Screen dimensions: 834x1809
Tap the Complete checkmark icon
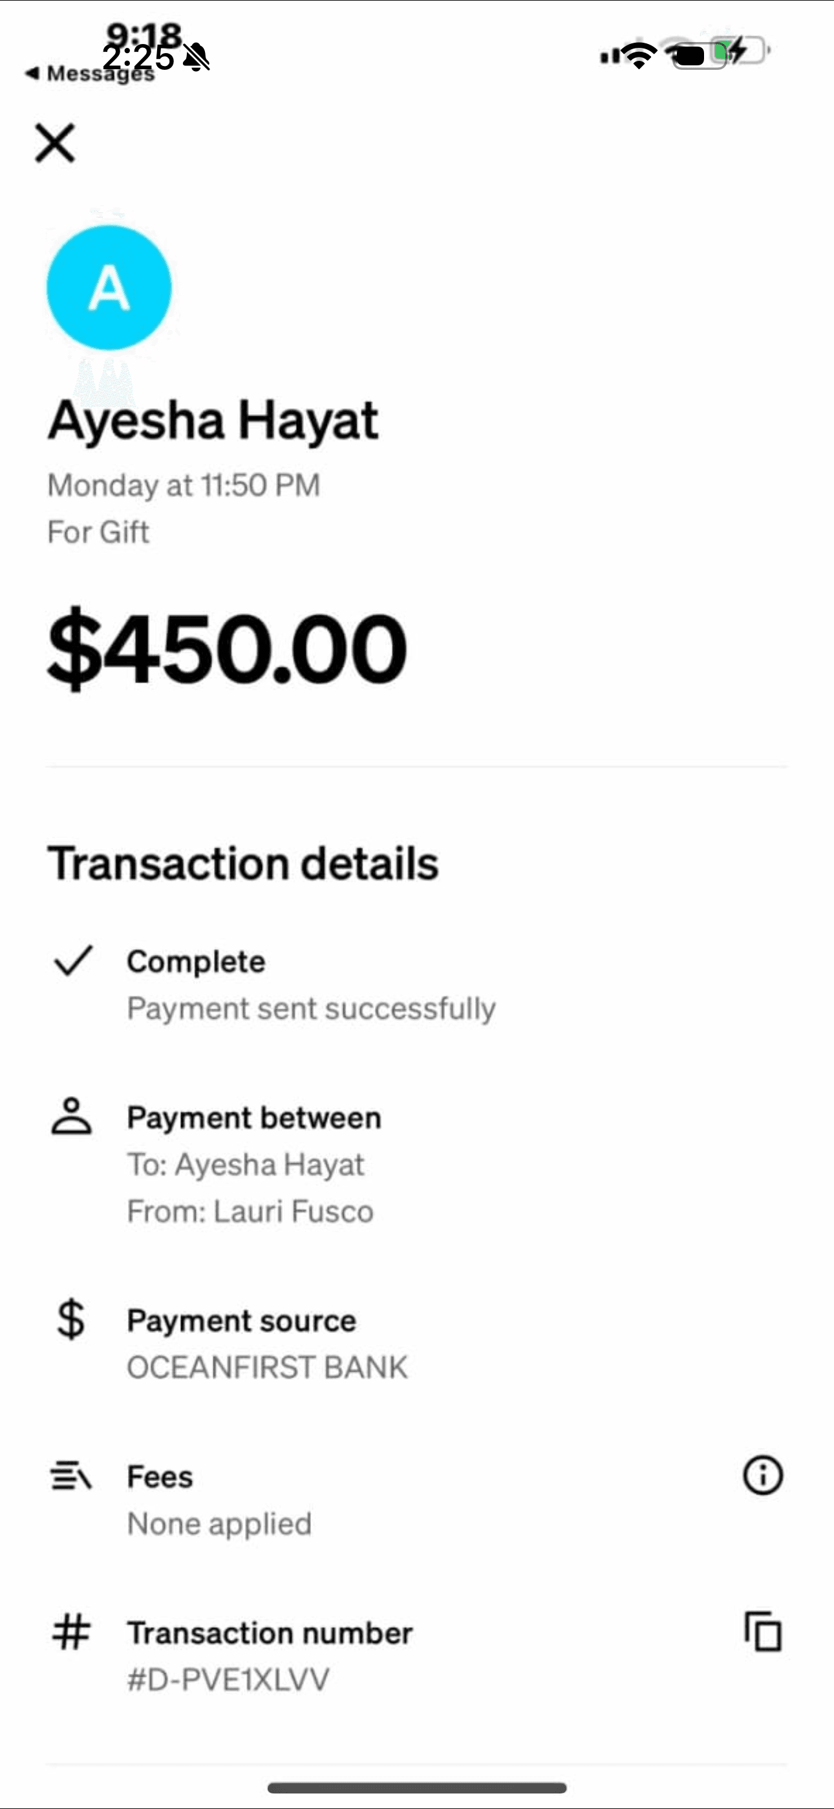click(73, 960)
